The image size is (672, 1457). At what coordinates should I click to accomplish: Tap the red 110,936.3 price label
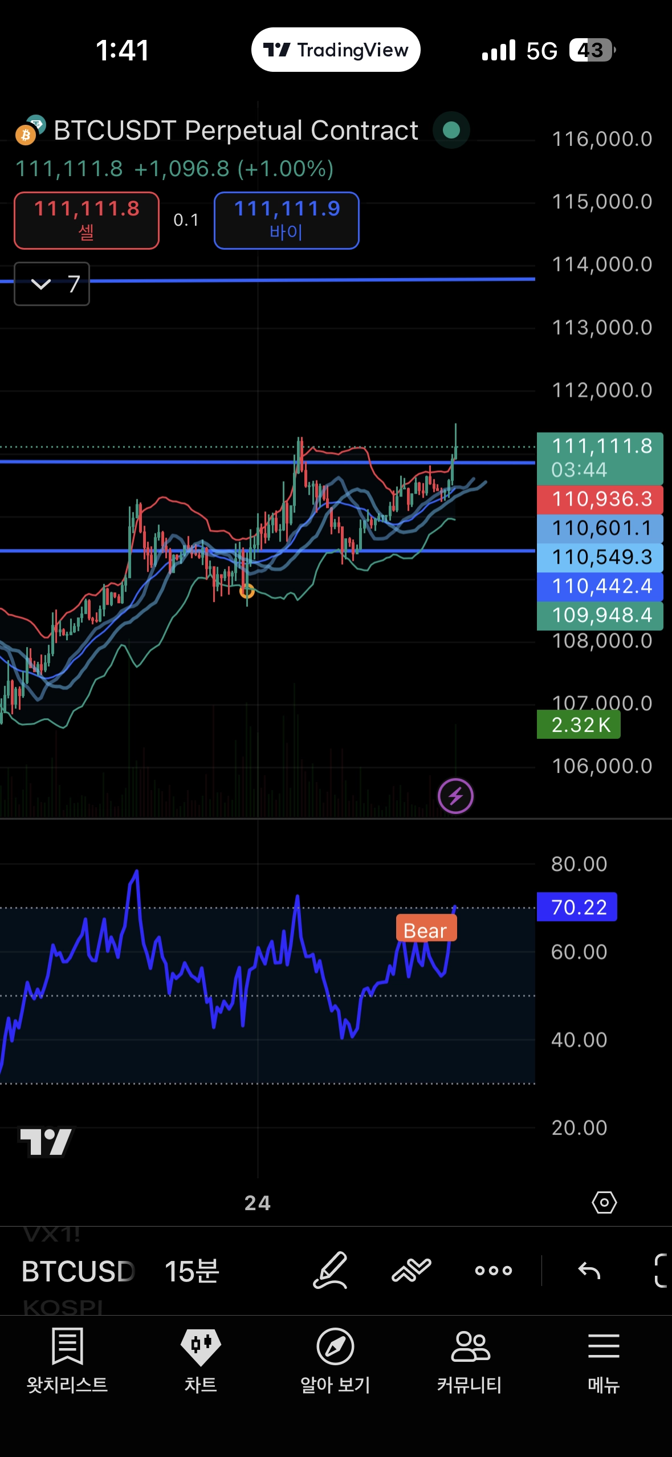click(600, 499)
